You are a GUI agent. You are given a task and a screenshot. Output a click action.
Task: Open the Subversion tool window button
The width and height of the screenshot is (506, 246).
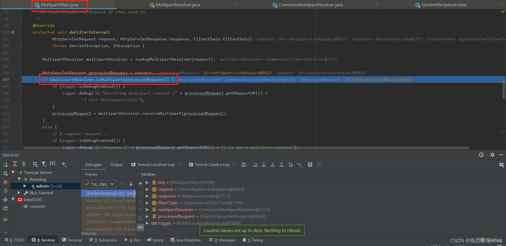pyautogui.click(x=103, y=240)
